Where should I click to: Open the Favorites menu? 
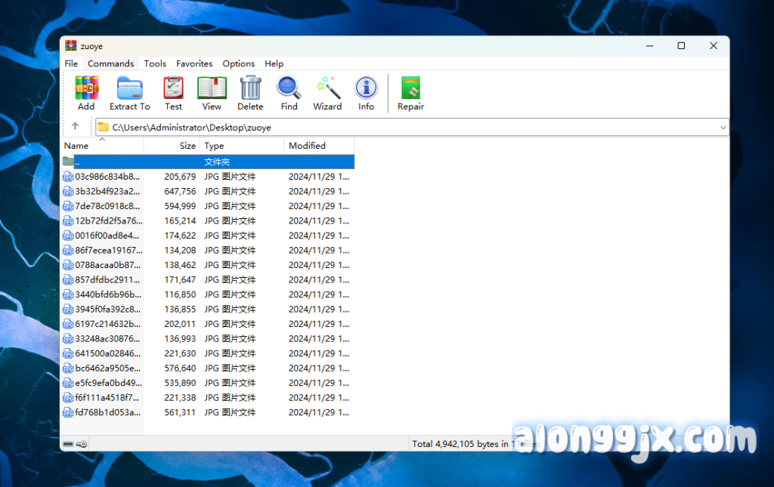[x=194, y=63]
